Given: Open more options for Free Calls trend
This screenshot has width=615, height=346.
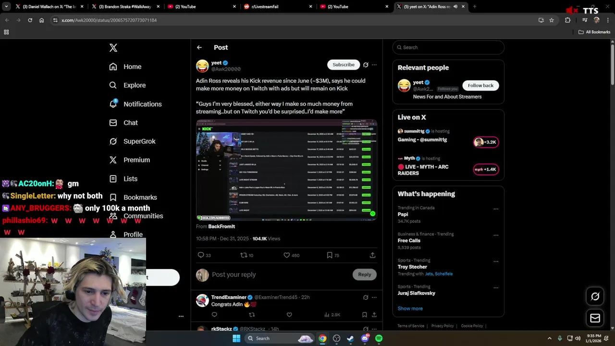Looking at the screenshot, I should coord(496,235).
